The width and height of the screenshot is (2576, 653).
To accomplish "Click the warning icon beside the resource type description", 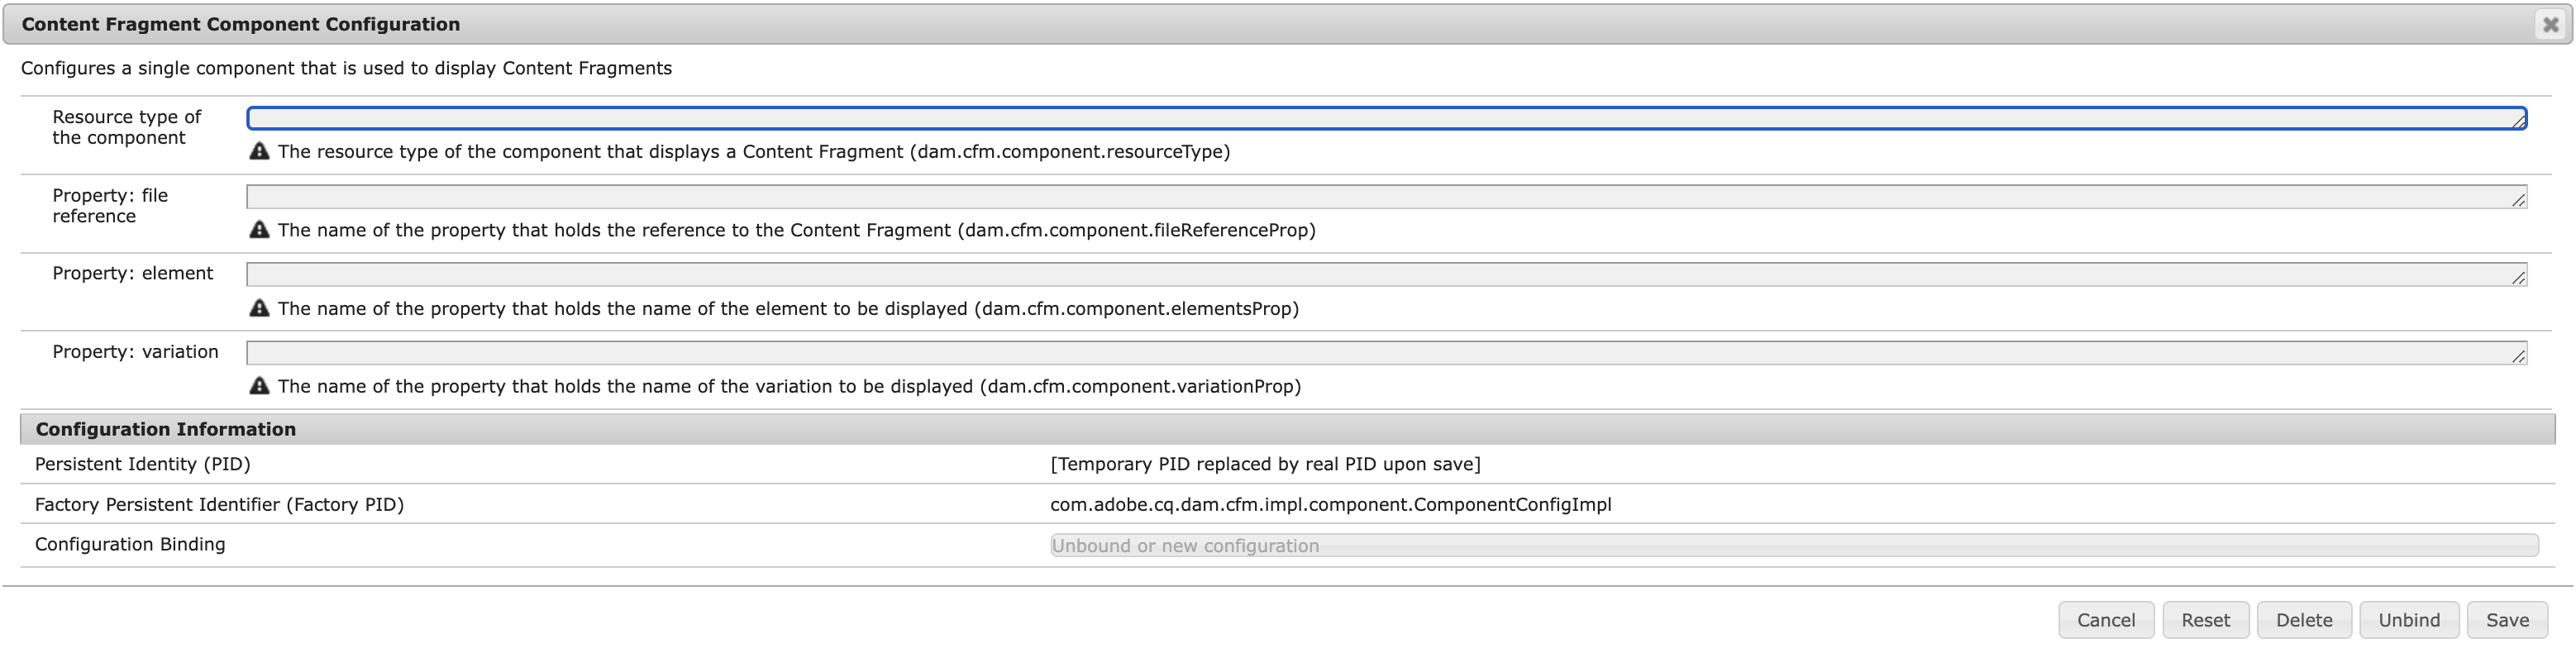I will pos(261,151).
